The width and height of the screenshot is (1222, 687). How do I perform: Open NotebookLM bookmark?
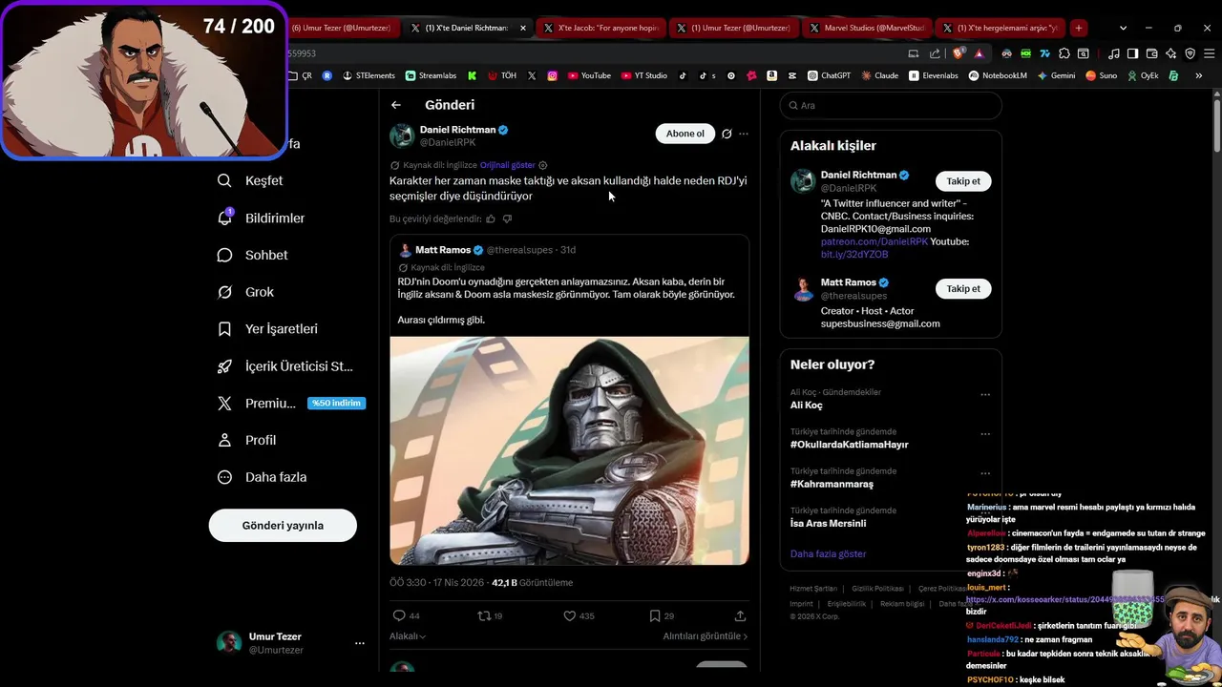[x=998, y=75]
